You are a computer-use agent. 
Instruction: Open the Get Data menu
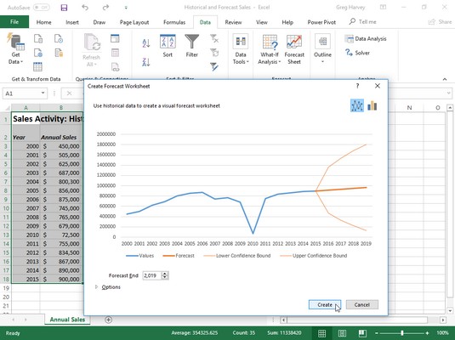click(15, 48)
